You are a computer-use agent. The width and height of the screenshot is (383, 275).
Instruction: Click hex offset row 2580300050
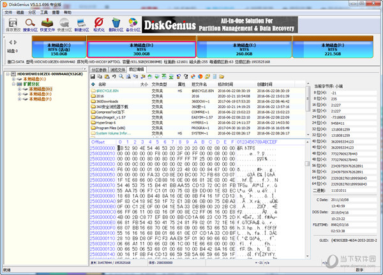pyautogui.click(x=102, y=175)
